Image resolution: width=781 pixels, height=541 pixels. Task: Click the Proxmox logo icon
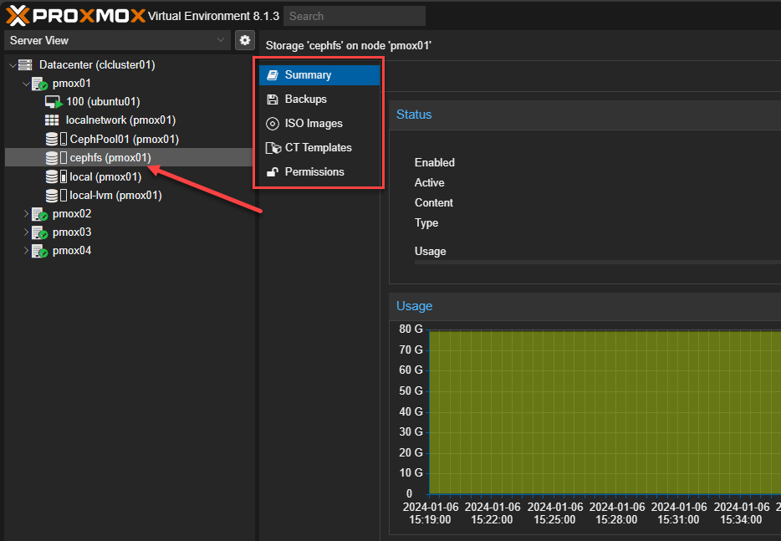click(18, 15)
